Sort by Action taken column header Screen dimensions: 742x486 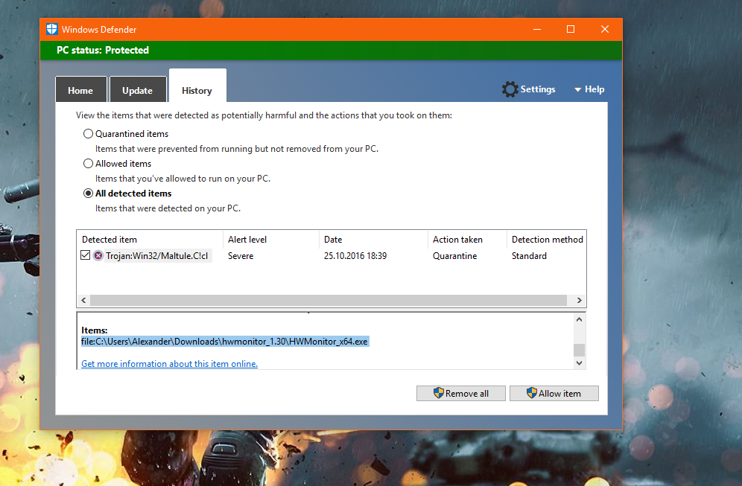click(467, 240)
